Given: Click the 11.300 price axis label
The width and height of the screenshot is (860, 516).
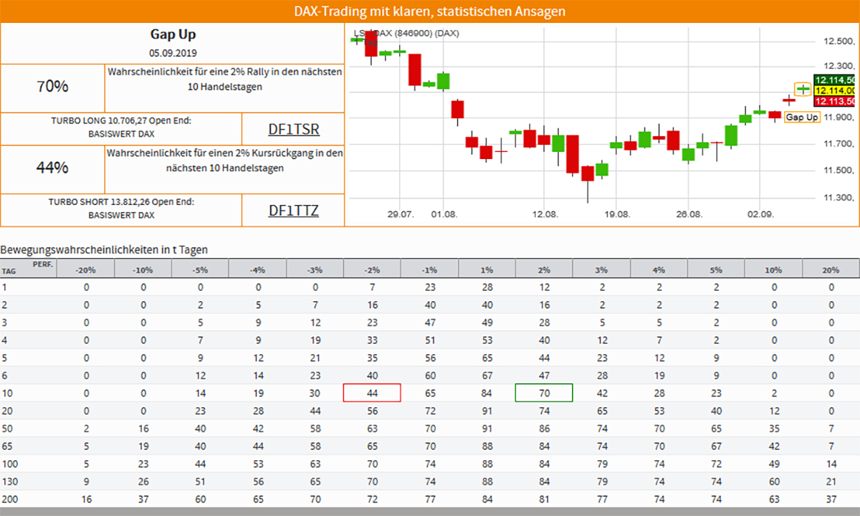Looking at the screenshot, I should [x=840, y=198].
